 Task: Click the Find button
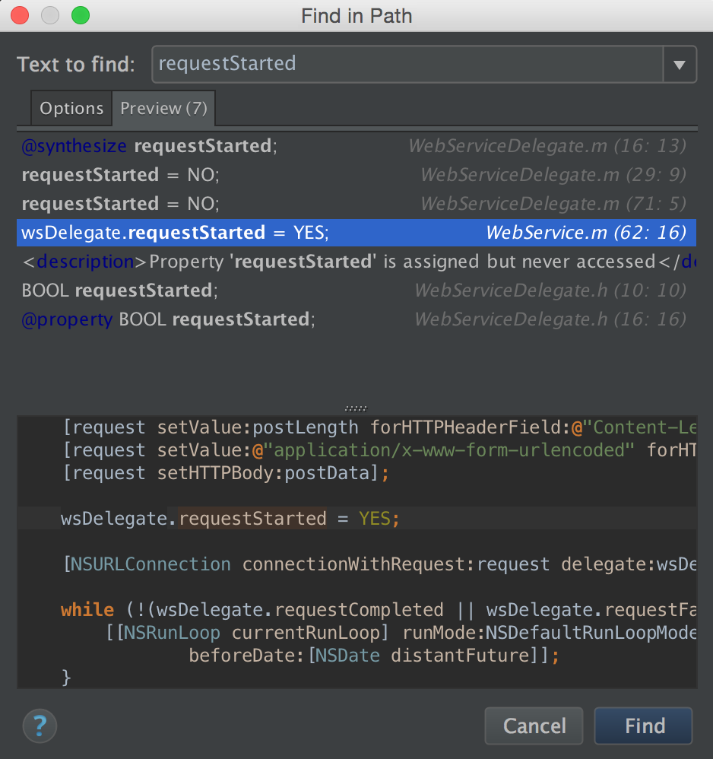[x=642, y=726]
